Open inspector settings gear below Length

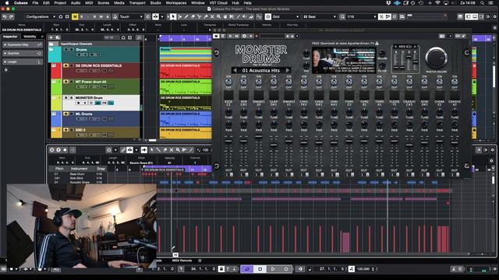tap(5, 69)
